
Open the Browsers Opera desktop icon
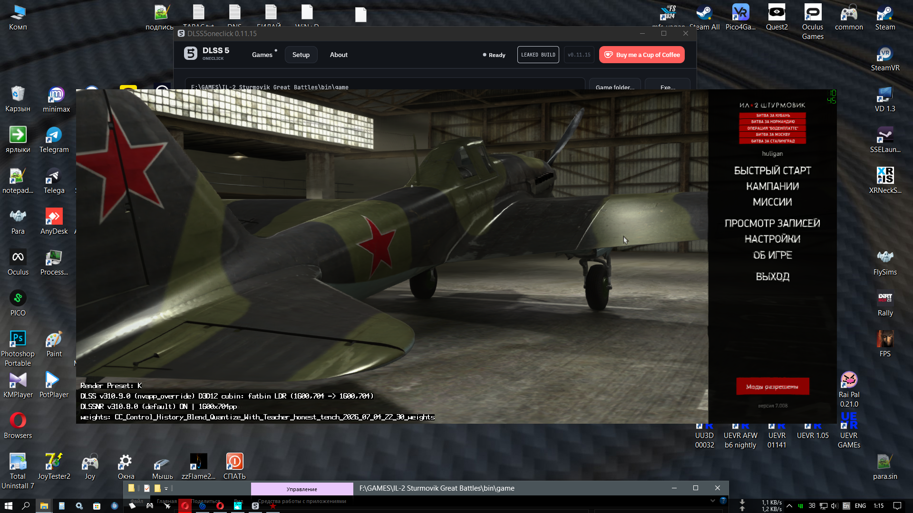(x=18, y=427)
